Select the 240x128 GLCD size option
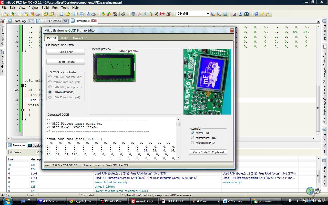328x205 pixels. 50,77
